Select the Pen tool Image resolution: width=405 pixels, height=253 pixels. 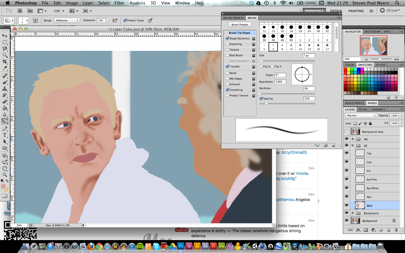click(5, 128)
